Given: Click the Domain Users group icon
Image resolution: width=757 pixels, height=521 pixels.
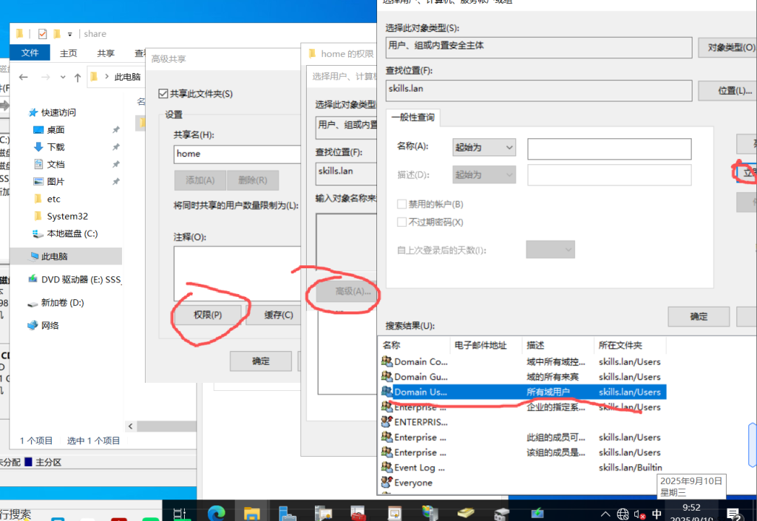Looking at the screenshot, I should pos(387,392).
